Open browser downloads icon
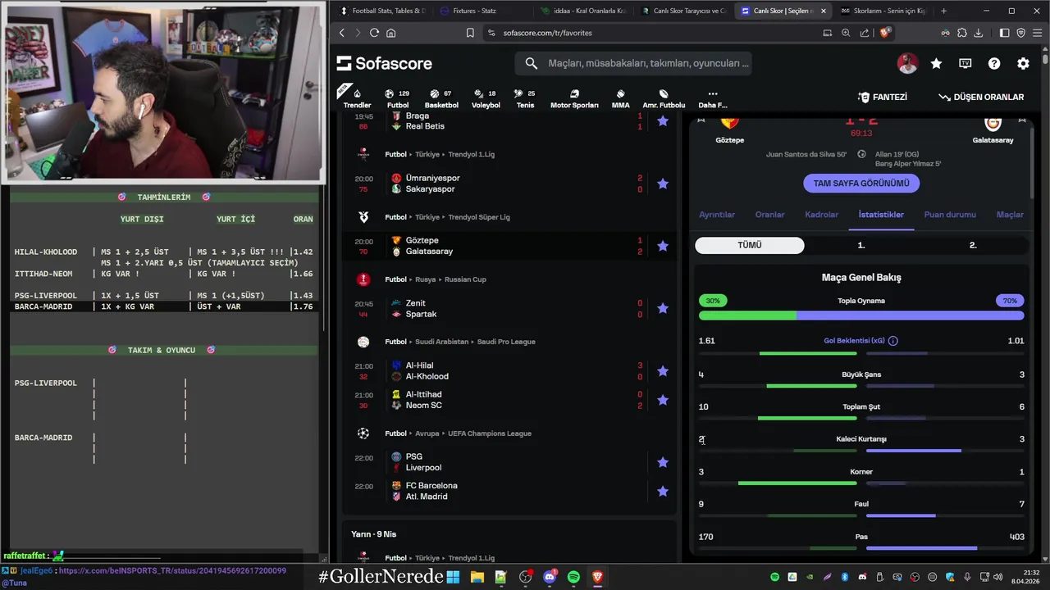The image size is (1050, 590). (978, 33)
